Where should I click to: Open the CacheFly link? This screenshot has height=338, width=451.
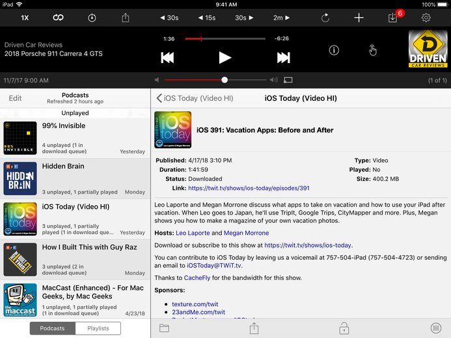coord(197,278)
